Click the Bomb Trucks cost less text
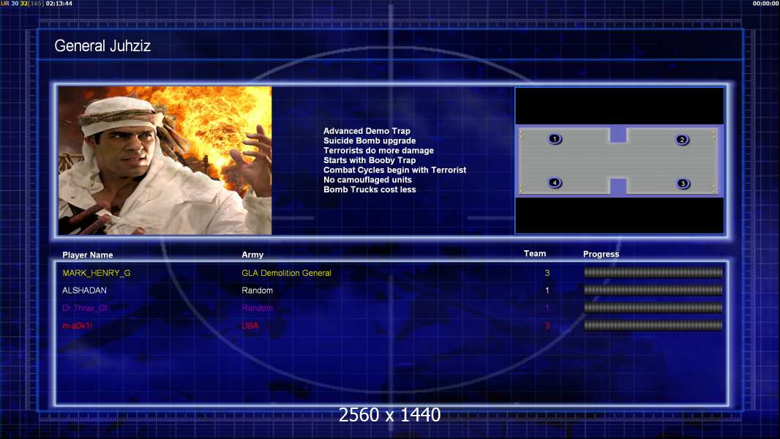The width and height of the screenshot is (780, 439). click(x=370, y=190)
